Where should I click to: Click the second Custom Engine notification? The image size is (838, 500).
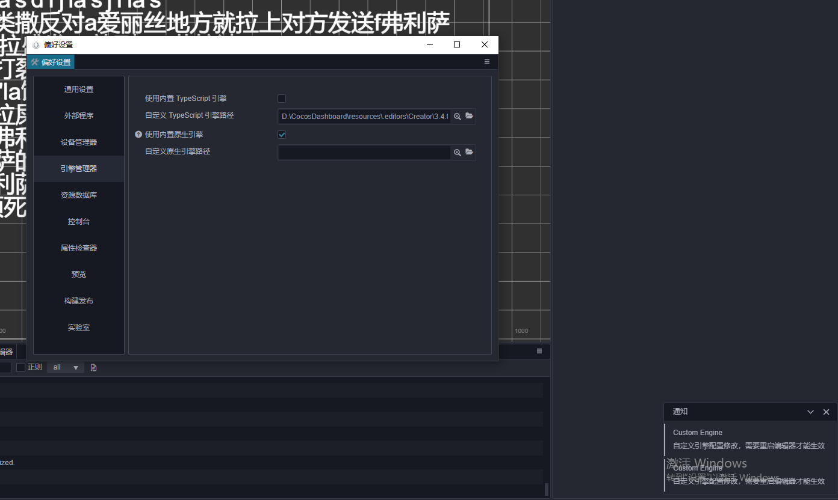[x=749, y=475]
